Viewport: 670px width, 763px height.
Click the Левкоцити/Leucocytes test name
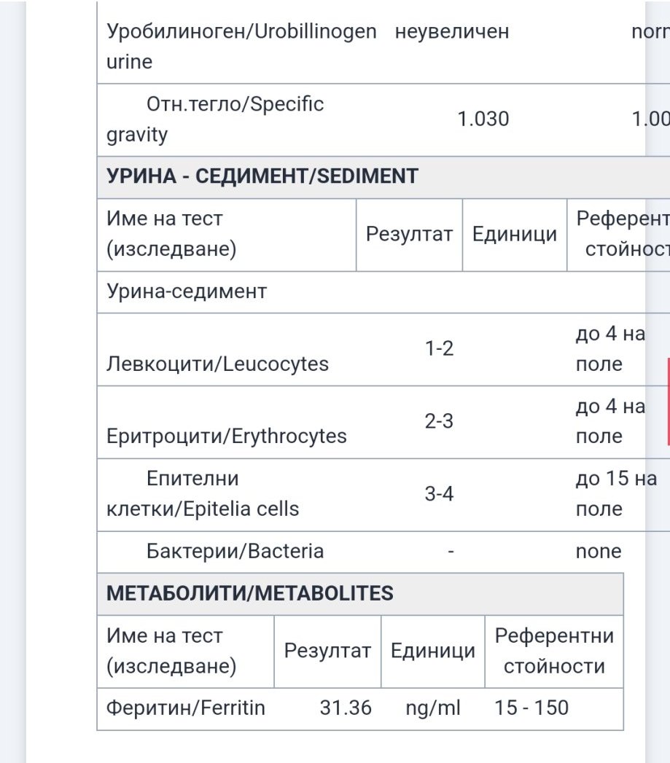217,364
